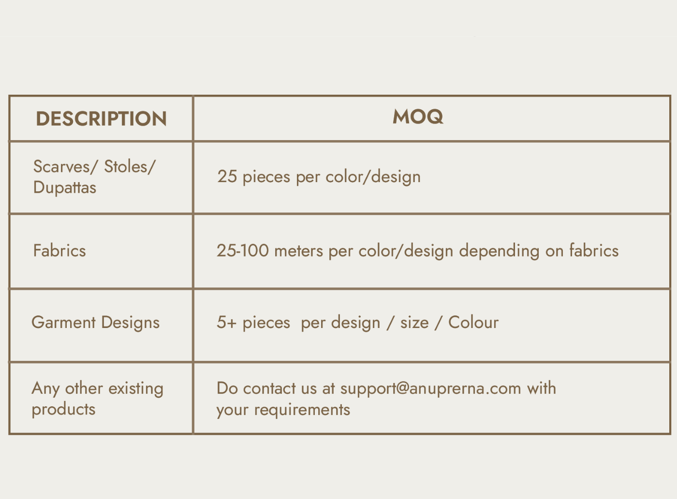Image resolution: width=677 pixels, height=499 pixels.
Task: Select the Garment Designs row label
Action: (x=96, y=322)
